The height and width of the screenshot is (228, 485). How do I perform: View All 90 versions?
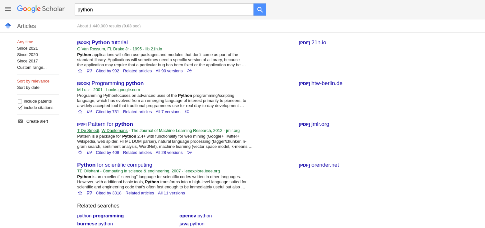[x=169, y=71]
